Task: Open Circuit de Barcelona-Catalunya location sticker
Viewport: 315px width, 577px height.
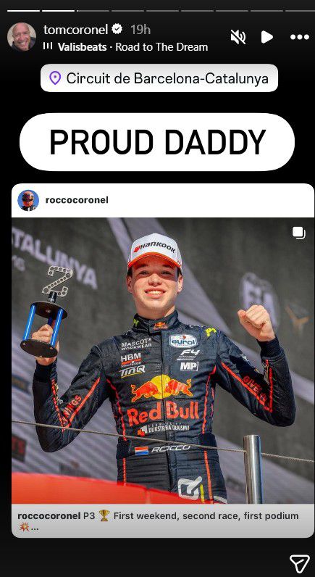Action: pos(159,78)
